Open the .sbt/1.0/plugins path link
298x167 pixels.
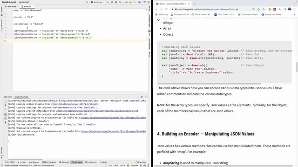[75, 104]
